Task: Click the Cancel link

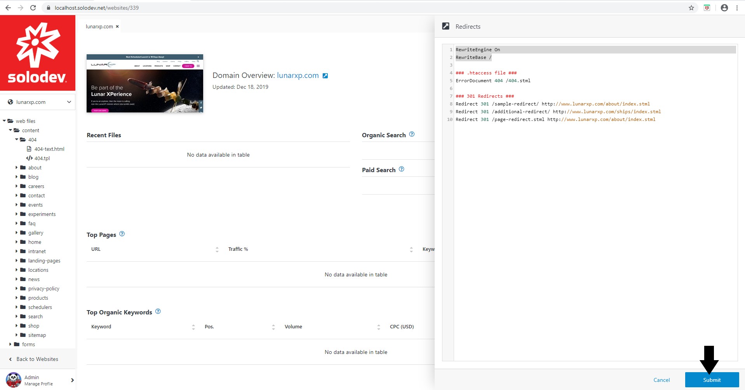Action: coord(661,380)
